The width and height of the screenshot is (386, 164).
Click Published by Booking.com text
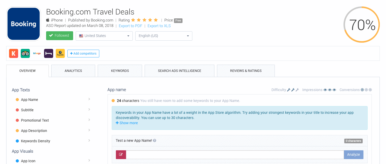91,20
